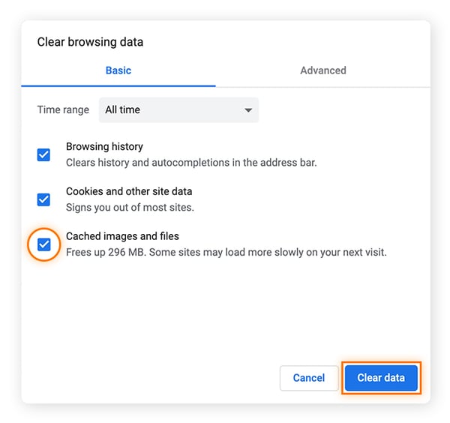Select the Basic tab

coord(118,70)
